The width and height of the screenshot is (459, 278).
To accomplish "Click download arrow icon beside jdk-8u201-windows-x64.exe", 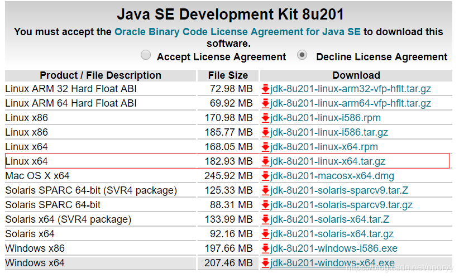I will (x=265, y=263).
